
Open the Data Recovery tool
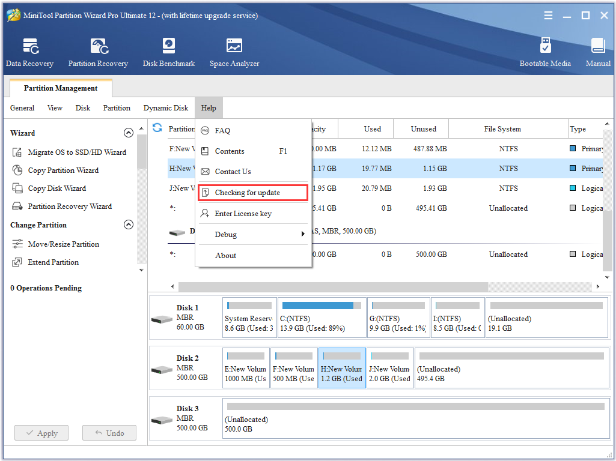point(29,52)
